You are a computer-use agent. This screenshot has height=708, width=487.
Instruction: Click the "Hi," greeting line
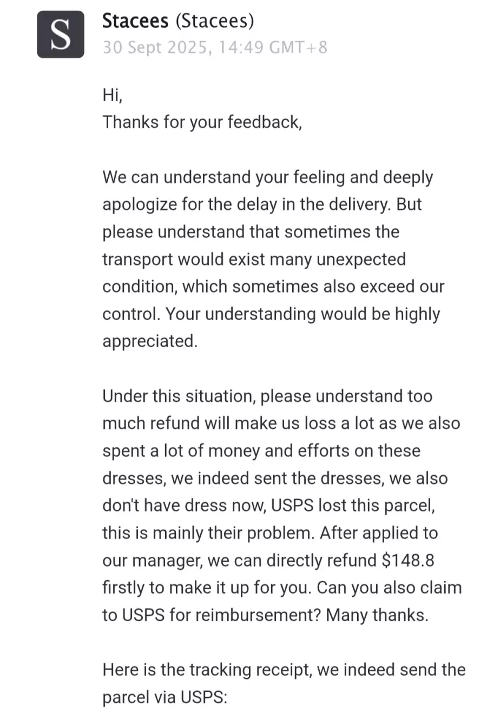pyautogui.click(x=113, y=95)
